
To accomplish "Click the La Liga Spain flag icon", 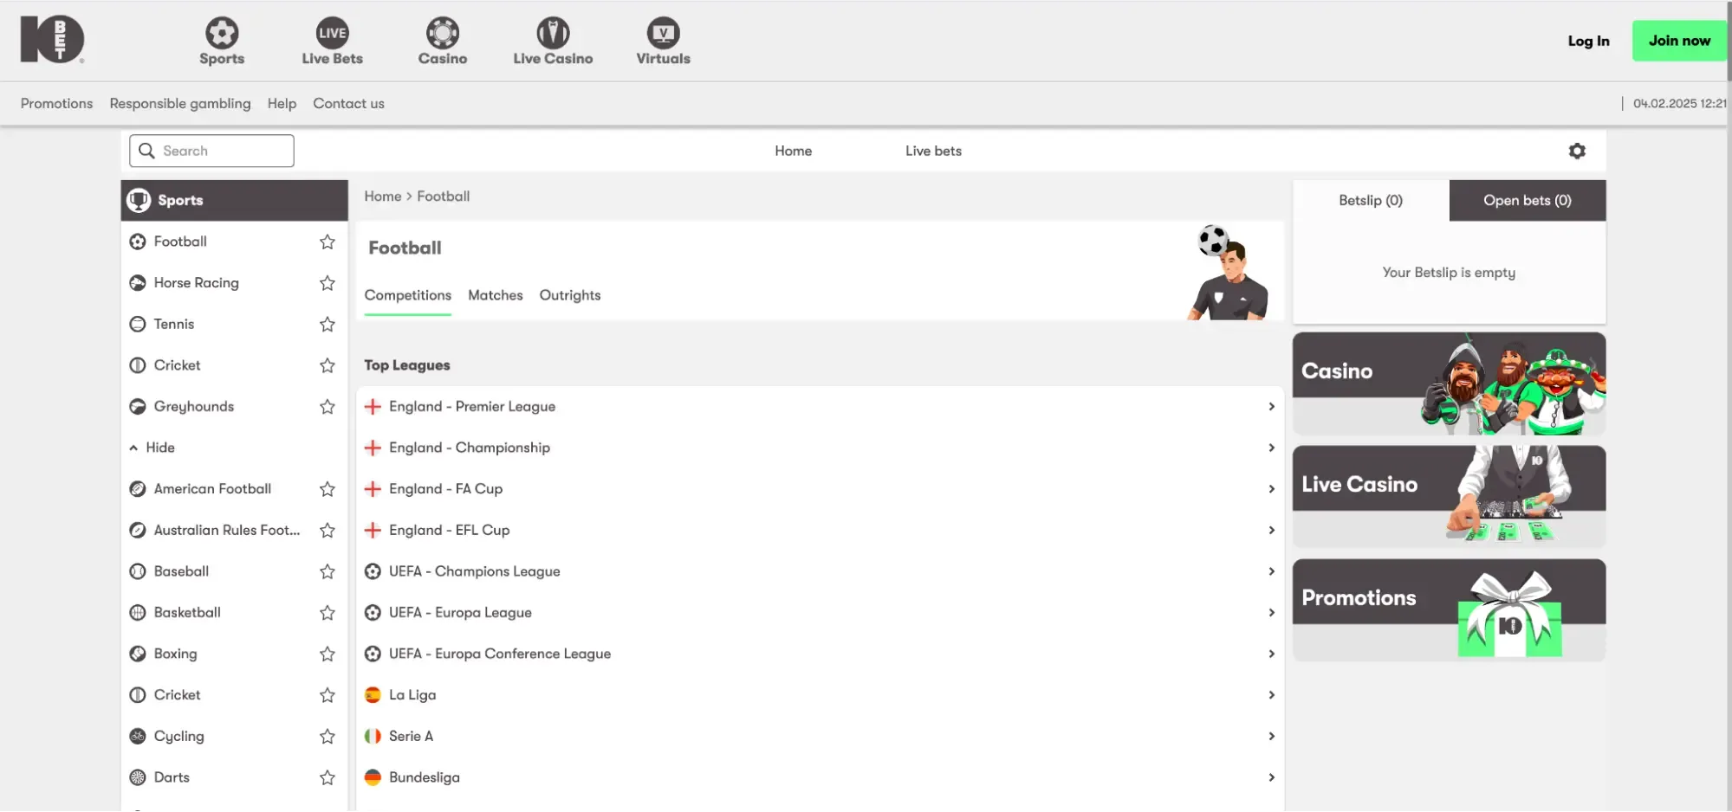I will 373,695.
